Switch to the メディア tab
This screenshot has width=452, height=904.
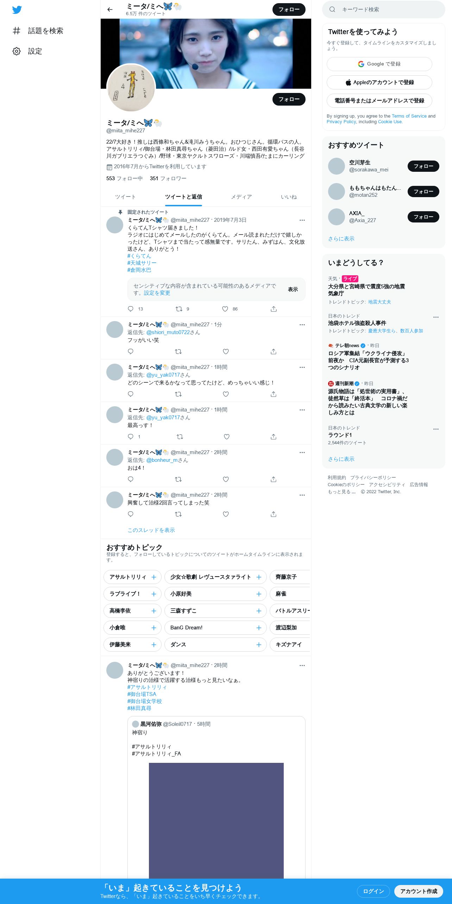pyautogui.click(x=241, y=197)
